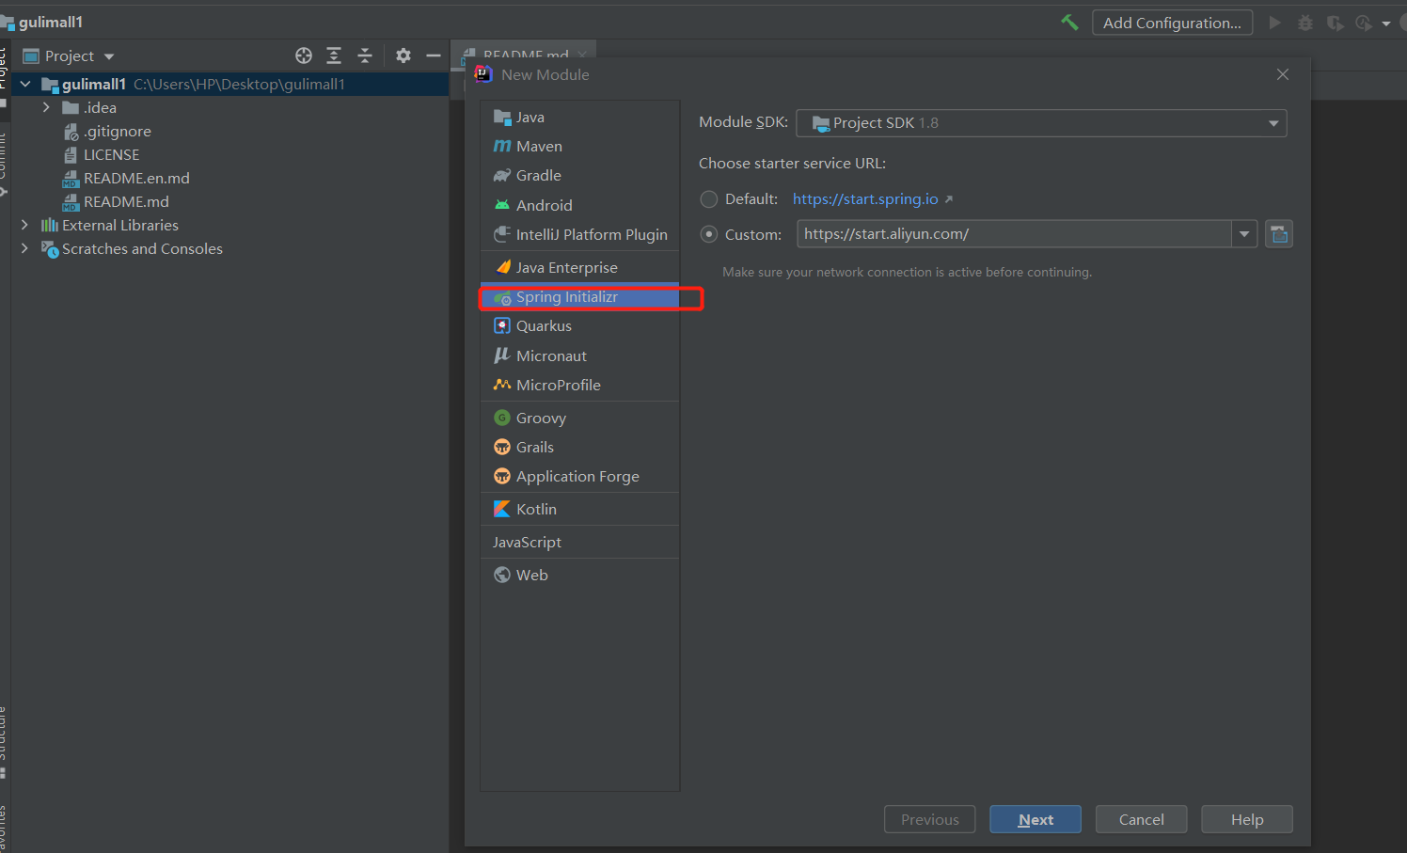This screenshot has height=853, width=1407.
Task: Select Android module type
Action: click(579, 205)
